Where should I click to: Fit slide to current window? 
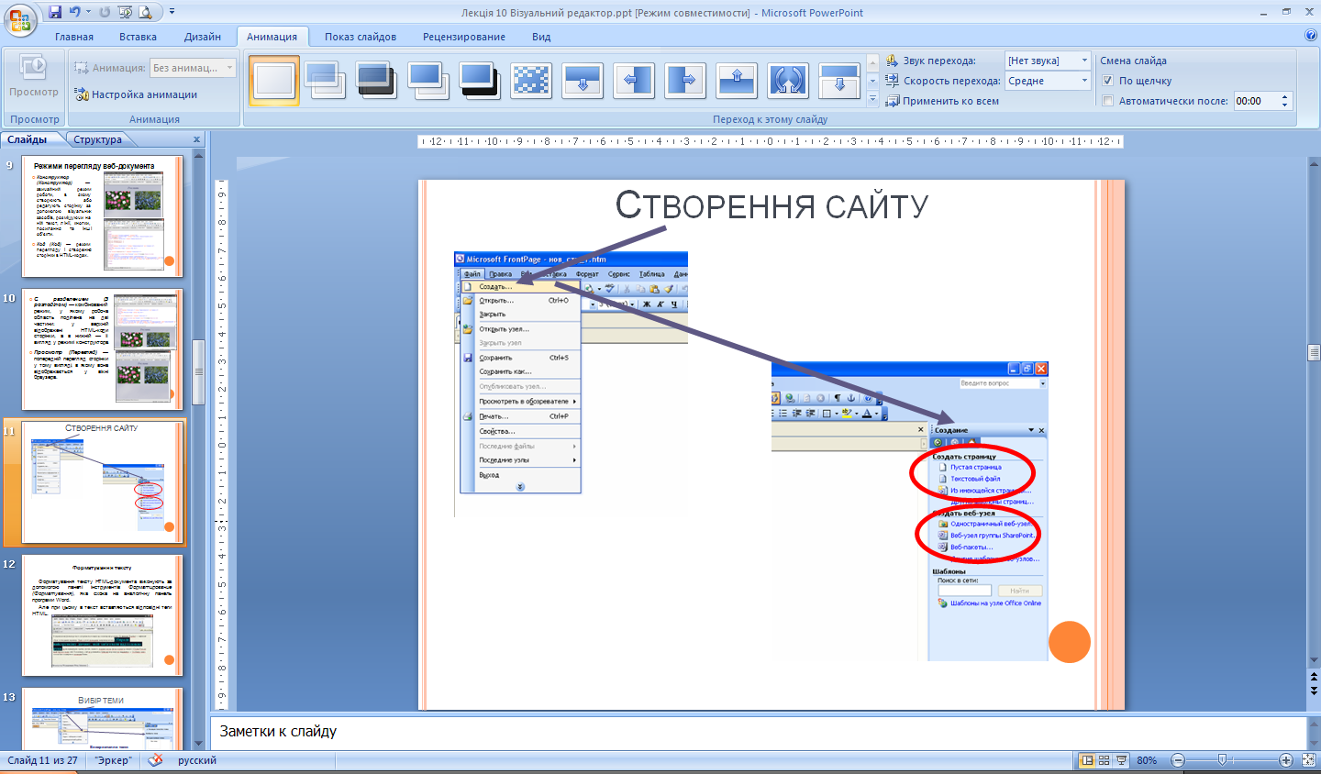[x=1309, y=760]
